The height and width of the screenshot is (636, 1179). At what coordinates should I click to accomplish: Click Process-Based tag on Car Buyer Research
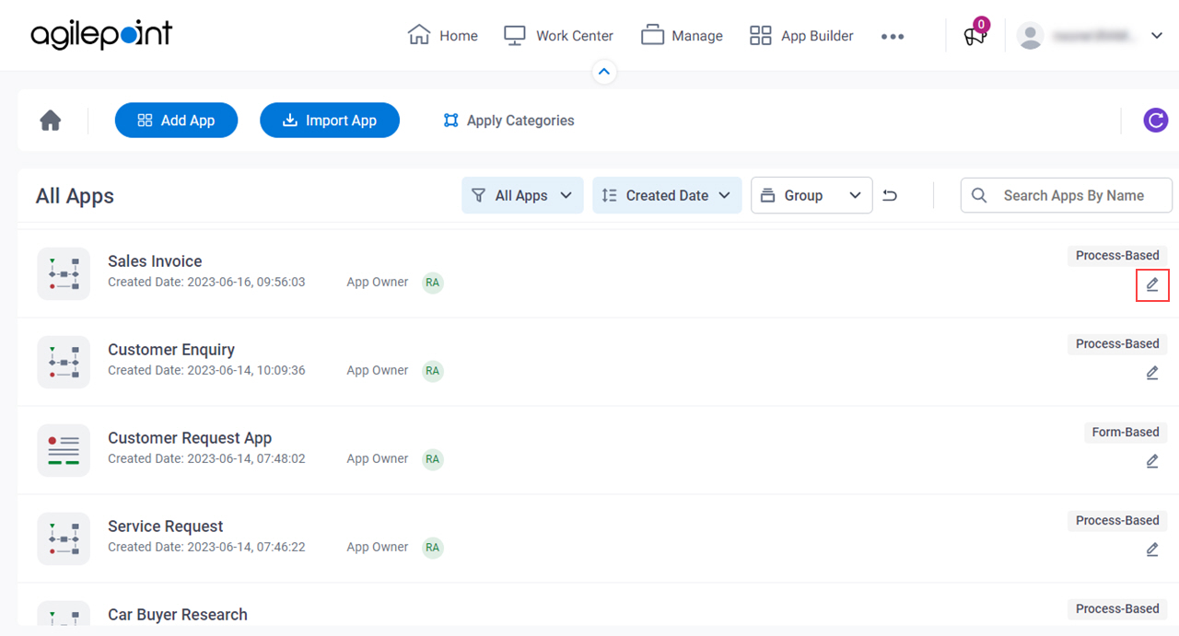[x=1117, y=609]
